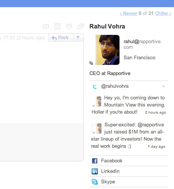Click the Skype icon
174x189 pixels.
point(95,182)
